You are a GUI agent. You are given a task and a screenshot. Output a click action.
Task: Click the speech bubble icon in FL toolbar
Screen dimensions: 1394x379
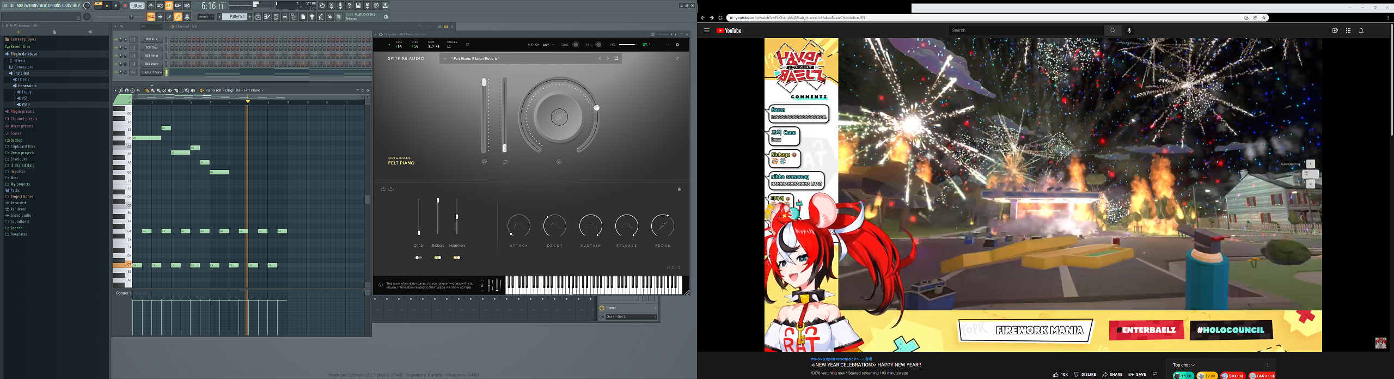pyautogui.click(x=376, y=5)
